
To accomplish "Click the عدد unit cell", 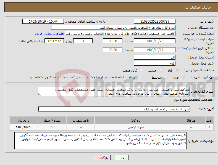I will tap(80, 127).
